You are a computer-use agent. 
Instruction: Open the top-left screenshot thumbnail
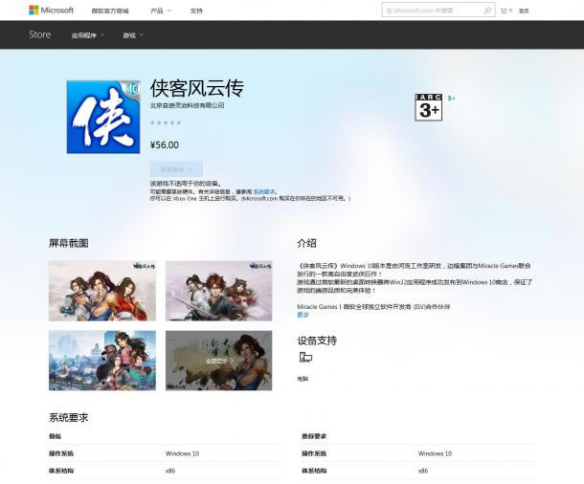[x=102, y=290]
